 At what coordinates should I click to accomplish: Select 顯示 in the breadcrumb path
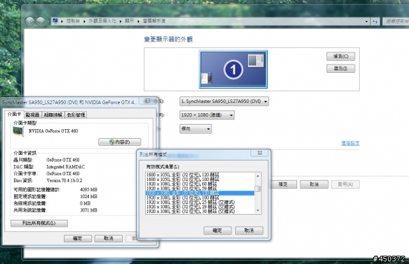(129, 21)
